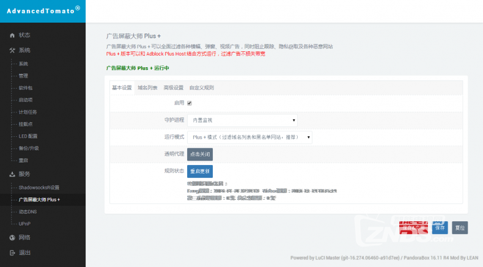Open the LED 配置 sidebar item
The height and width of the screenshot is (267, 483).
tap(28, 136)
